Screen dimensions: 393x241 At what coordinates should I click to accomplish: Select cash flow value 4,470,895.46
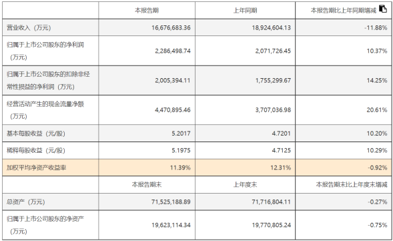(173, 110)
